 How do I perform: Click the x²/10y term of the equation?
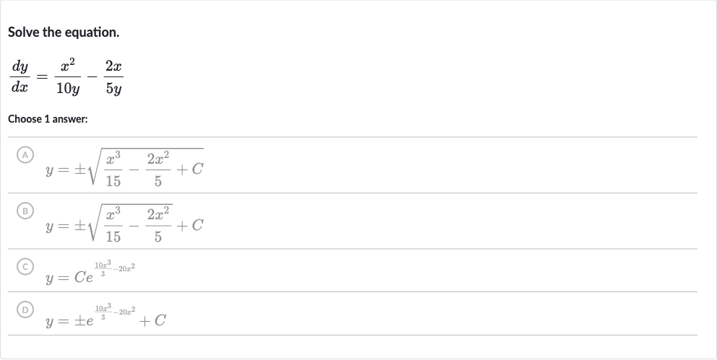tap(68, 76)
